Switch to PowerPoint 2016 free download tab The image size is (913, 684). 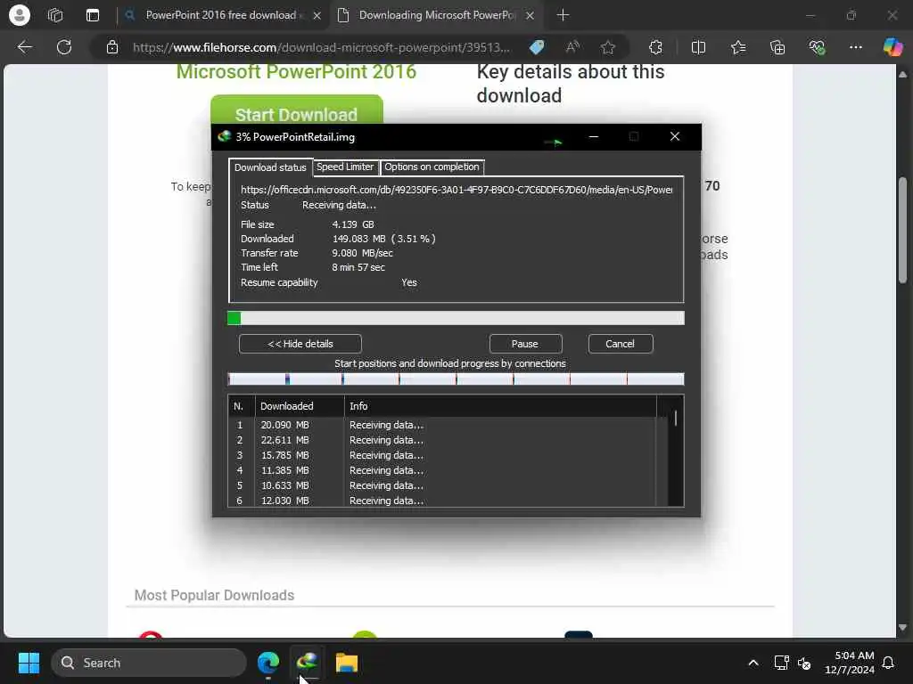point(221,15)
